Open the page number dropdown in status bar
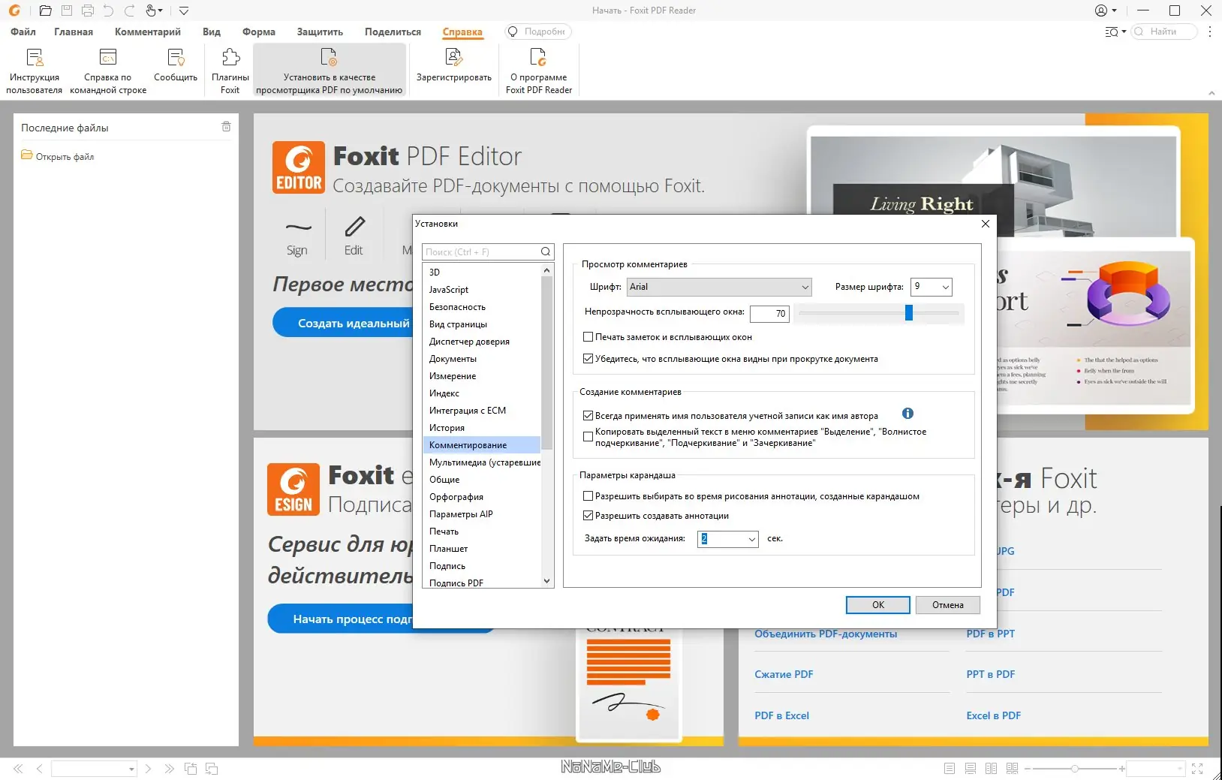The height and width of the screenshot is (780, 1222). click(x=131, y=769)
